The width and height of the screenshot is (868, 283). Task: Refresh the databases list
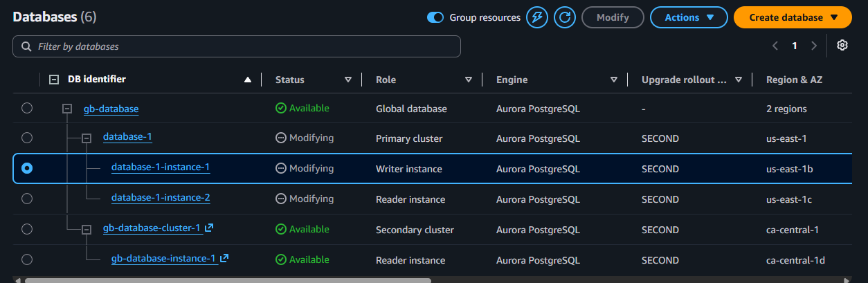click(x=565, y=17)
